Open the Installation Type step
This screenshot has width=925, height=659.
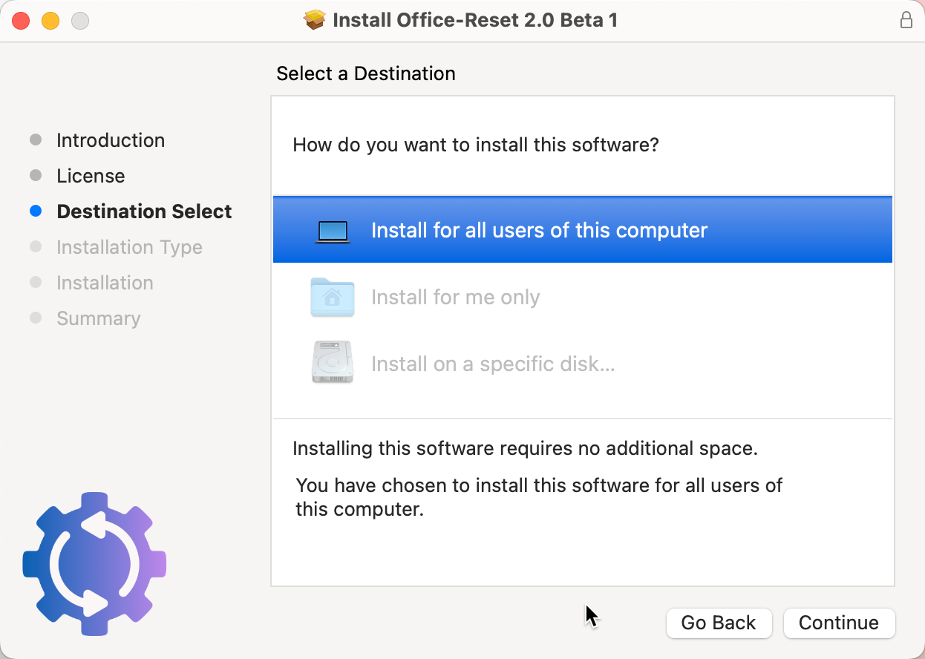[129, 247]
